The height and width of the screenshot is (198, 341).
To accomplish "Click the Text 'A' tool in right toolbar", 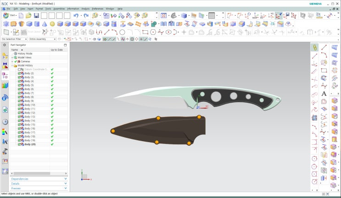I will [x=324, y=94].
